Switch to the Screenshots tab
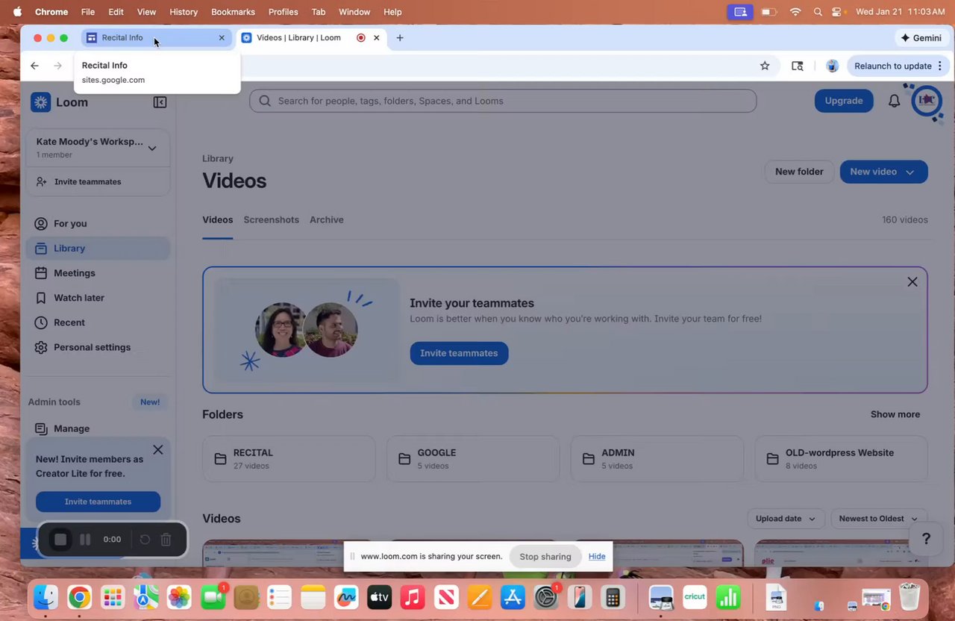Image resolution: width=955 pixels, height=621 pixels. [271, 219]
